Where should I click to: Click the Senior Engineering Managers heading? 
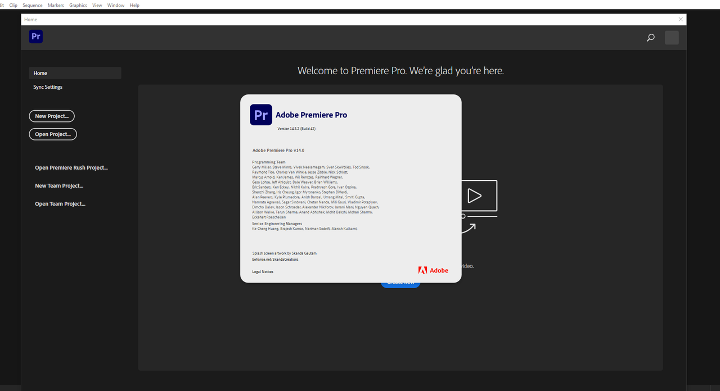click(277, 224)
